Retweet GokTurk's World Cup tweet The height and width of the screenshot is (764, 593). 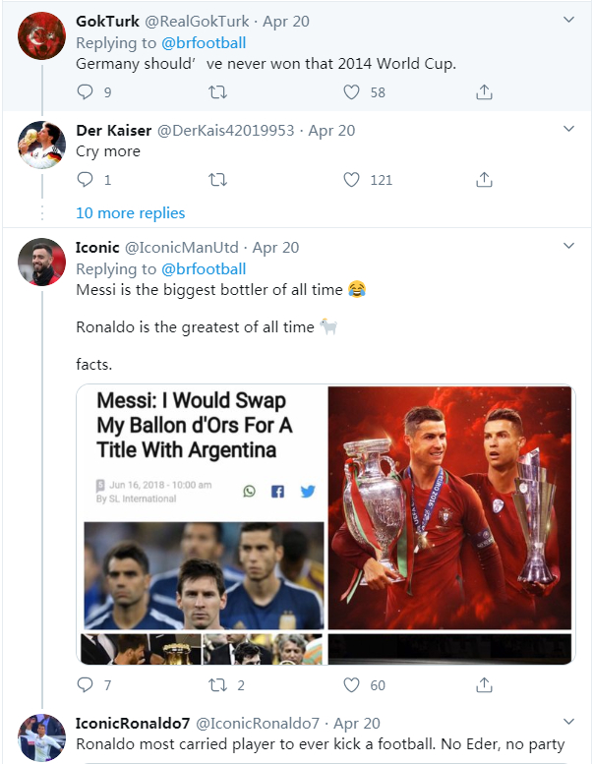click(x=218, y=92)
